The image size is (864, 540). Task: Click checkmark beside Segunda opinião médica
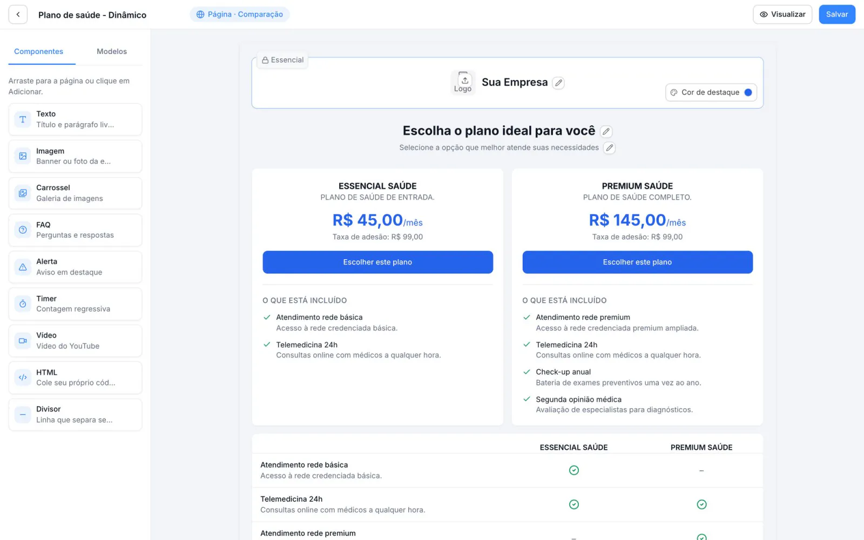pyautogui.click(x=526, y=399)
